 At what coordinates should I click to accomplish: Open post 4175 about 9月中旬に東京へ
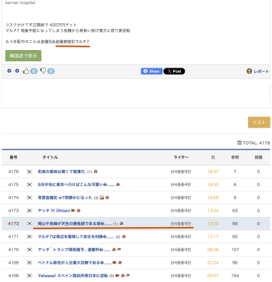coord(76,185)
